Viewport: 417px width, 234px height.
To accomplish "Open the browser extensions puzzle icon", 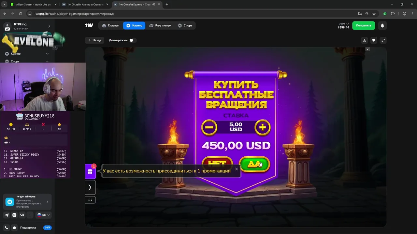I will click(x=393, y=14).
